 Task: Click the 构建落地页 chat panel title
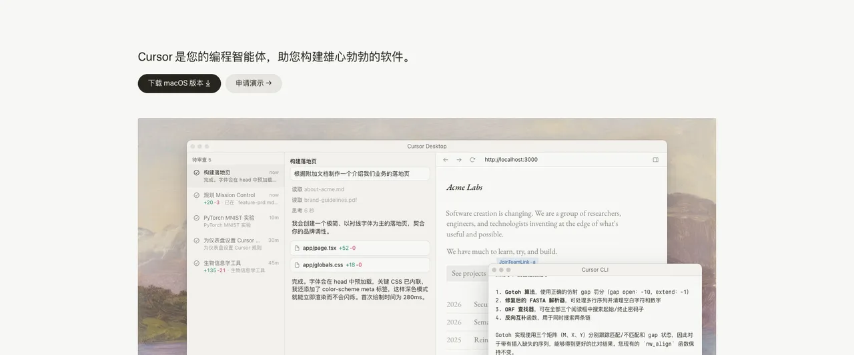point(303,161)
